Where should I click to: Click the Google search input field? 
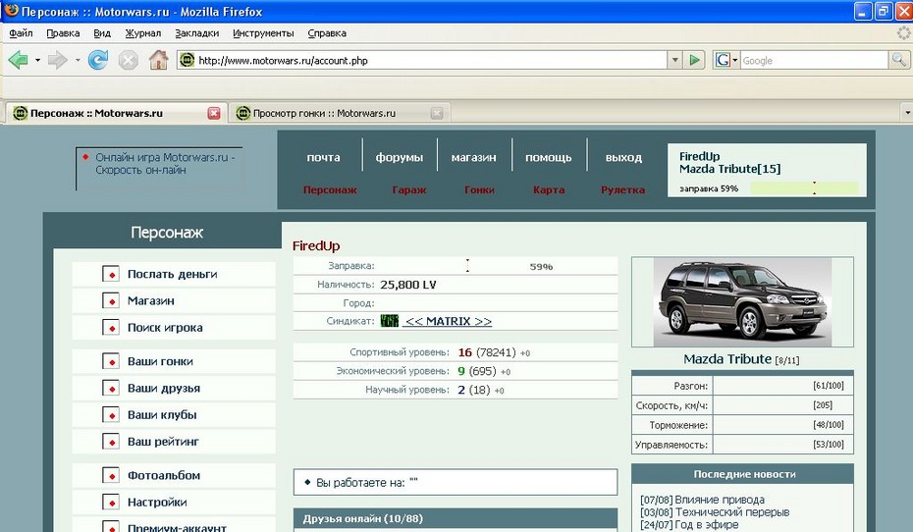click(814, 60)
